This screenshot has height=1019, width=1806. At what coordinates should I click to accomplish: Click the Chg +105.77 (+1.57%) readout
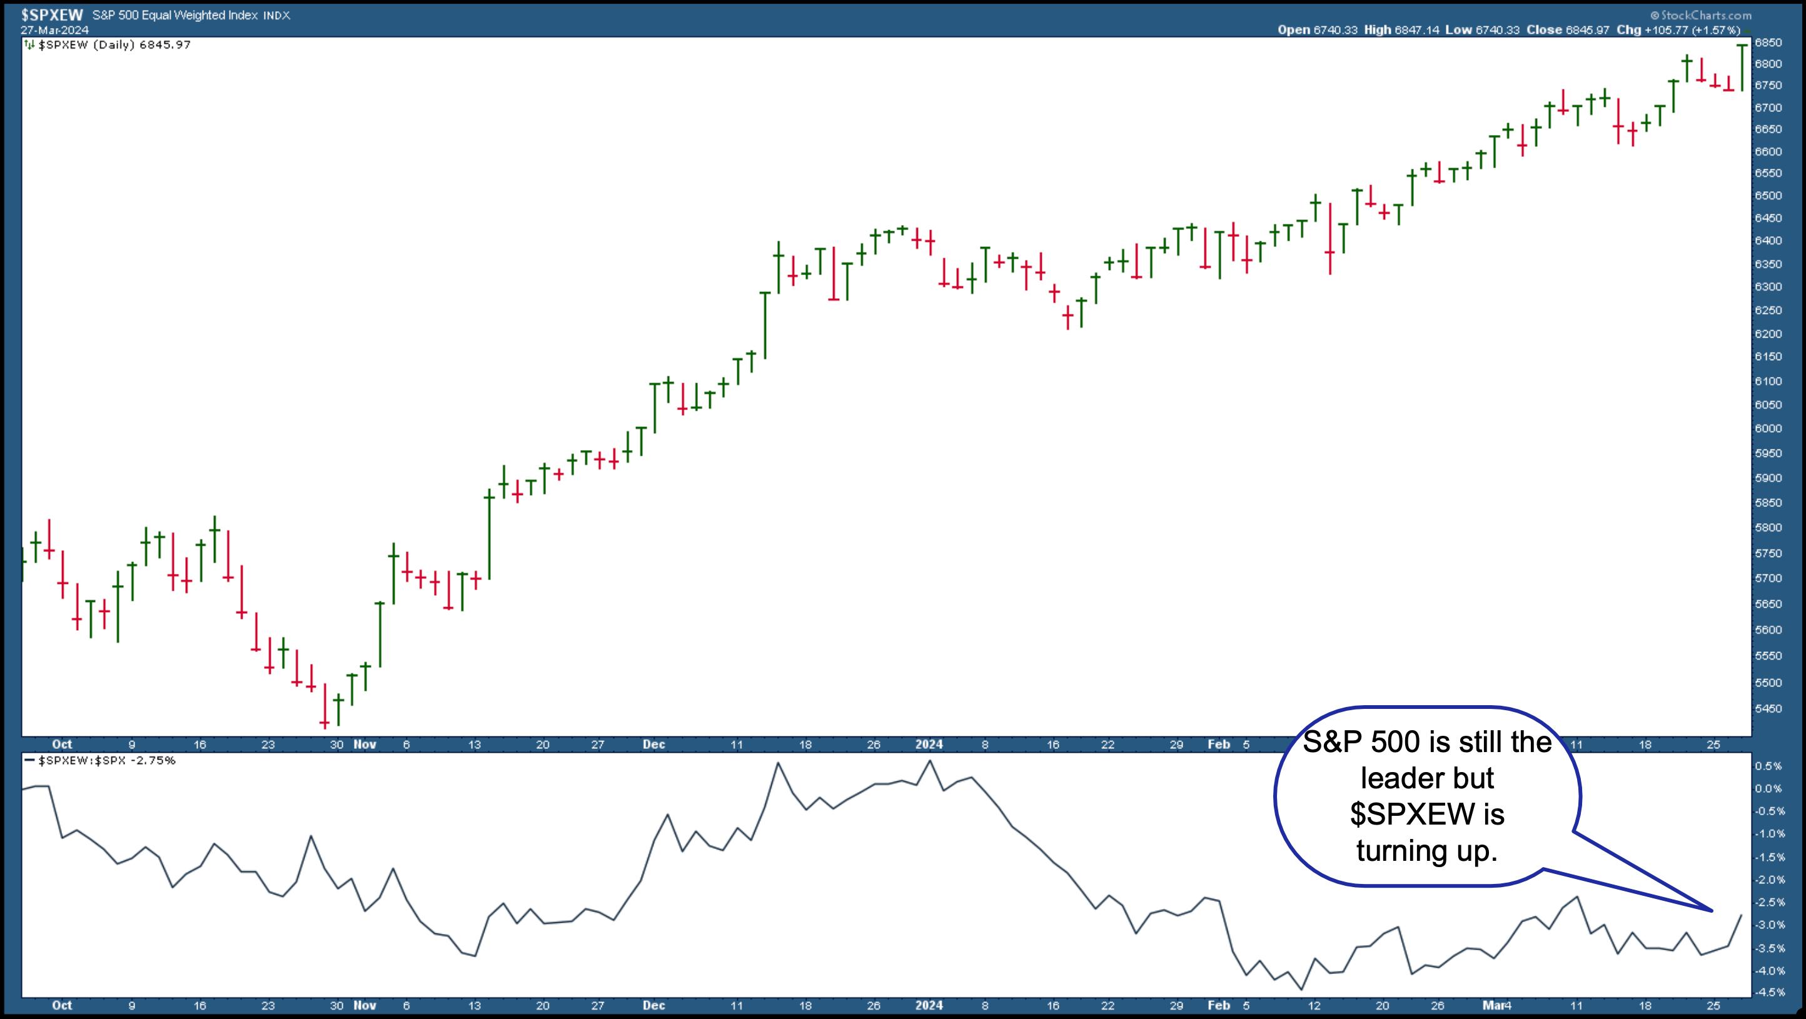coord(1678,30)
